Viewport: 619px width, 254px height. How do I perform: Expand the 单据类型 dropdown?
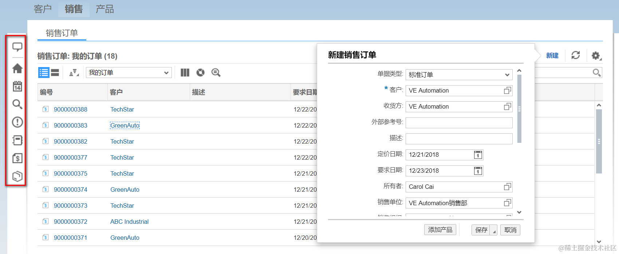tap(507, 75)
